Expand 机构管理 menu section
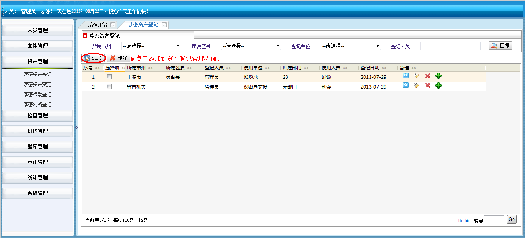525x238 pixels. (38, 131)
